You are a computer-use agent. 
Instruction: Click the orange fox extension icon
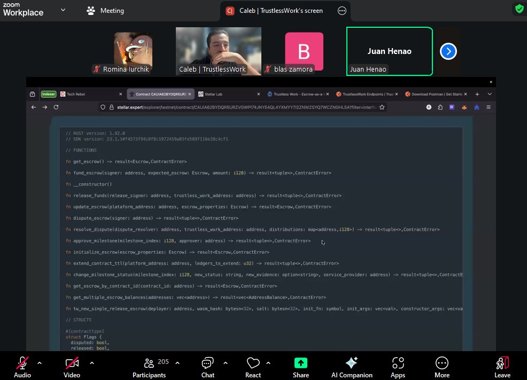[x=464, y=107]
